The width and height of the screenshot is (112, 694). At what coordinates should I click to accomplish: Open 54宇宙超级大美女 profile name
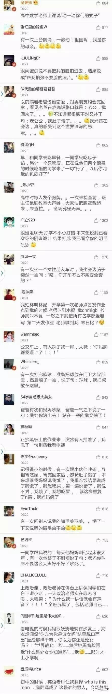pos(36,397)
